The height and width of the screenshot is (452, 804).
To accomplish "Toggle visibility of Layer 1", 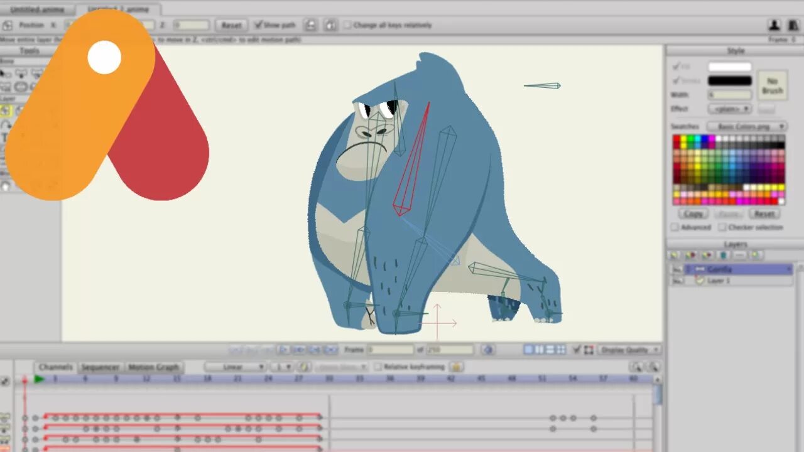I will tap(676, 281).
